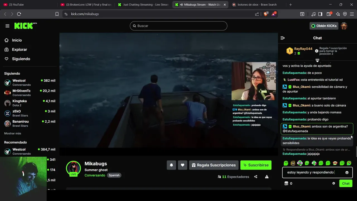Select the first green blob emote
The image size is (357, 201).
(x=286, y=163)
